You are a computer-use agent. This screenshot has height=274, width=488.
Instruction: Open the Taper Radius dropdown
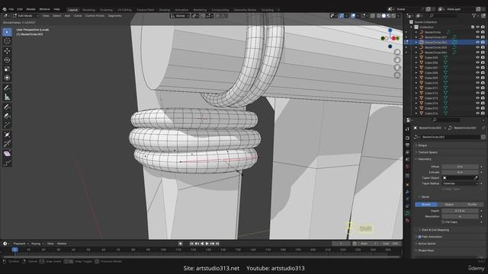(460, 183)
